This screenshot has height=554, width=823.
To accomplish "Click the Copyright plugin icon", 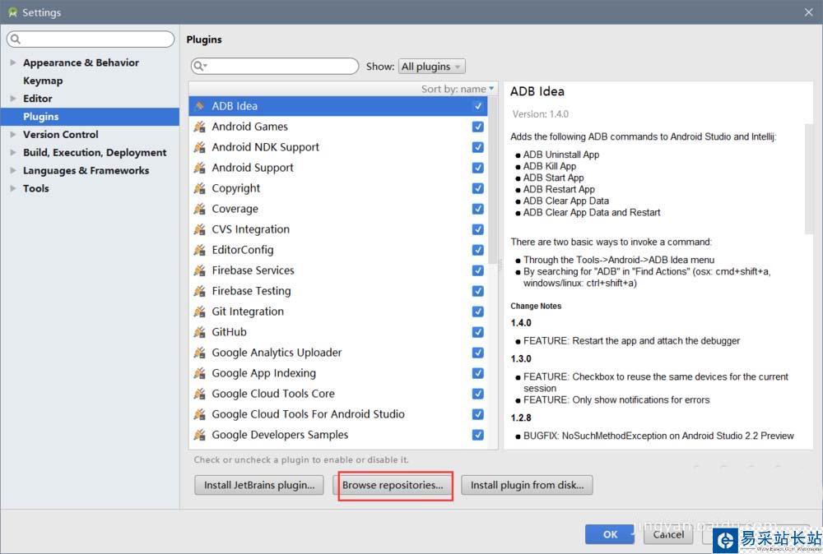I will (x=199, y=188).
